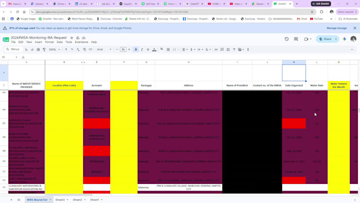Toggle italic formatting
360x203 pixels.
[142, 49]
